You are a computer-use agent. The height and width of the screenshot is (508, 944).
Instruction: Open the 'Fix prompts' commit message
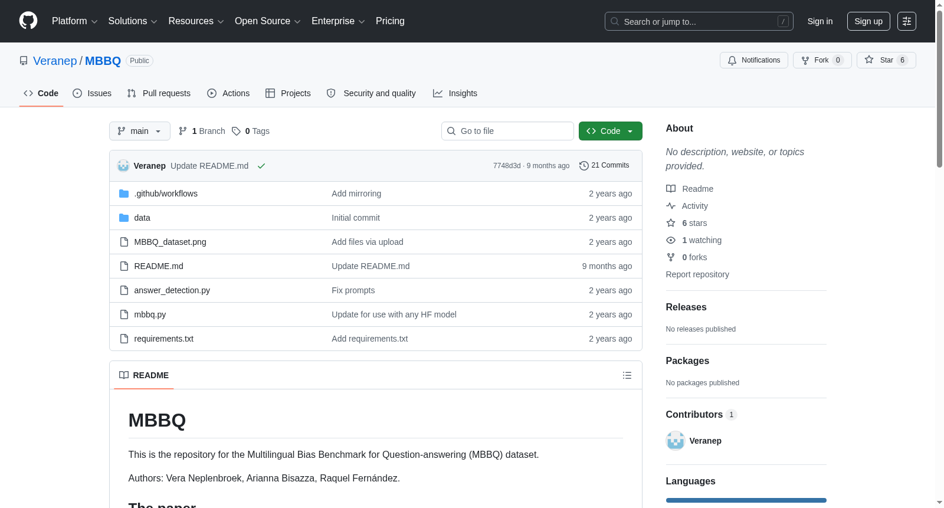tap(353, 290)
